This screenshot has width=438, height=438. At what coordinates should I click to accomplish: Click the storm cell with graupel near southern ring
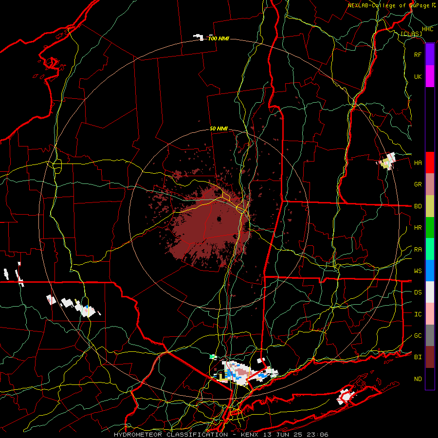click(x=243, y=373)
